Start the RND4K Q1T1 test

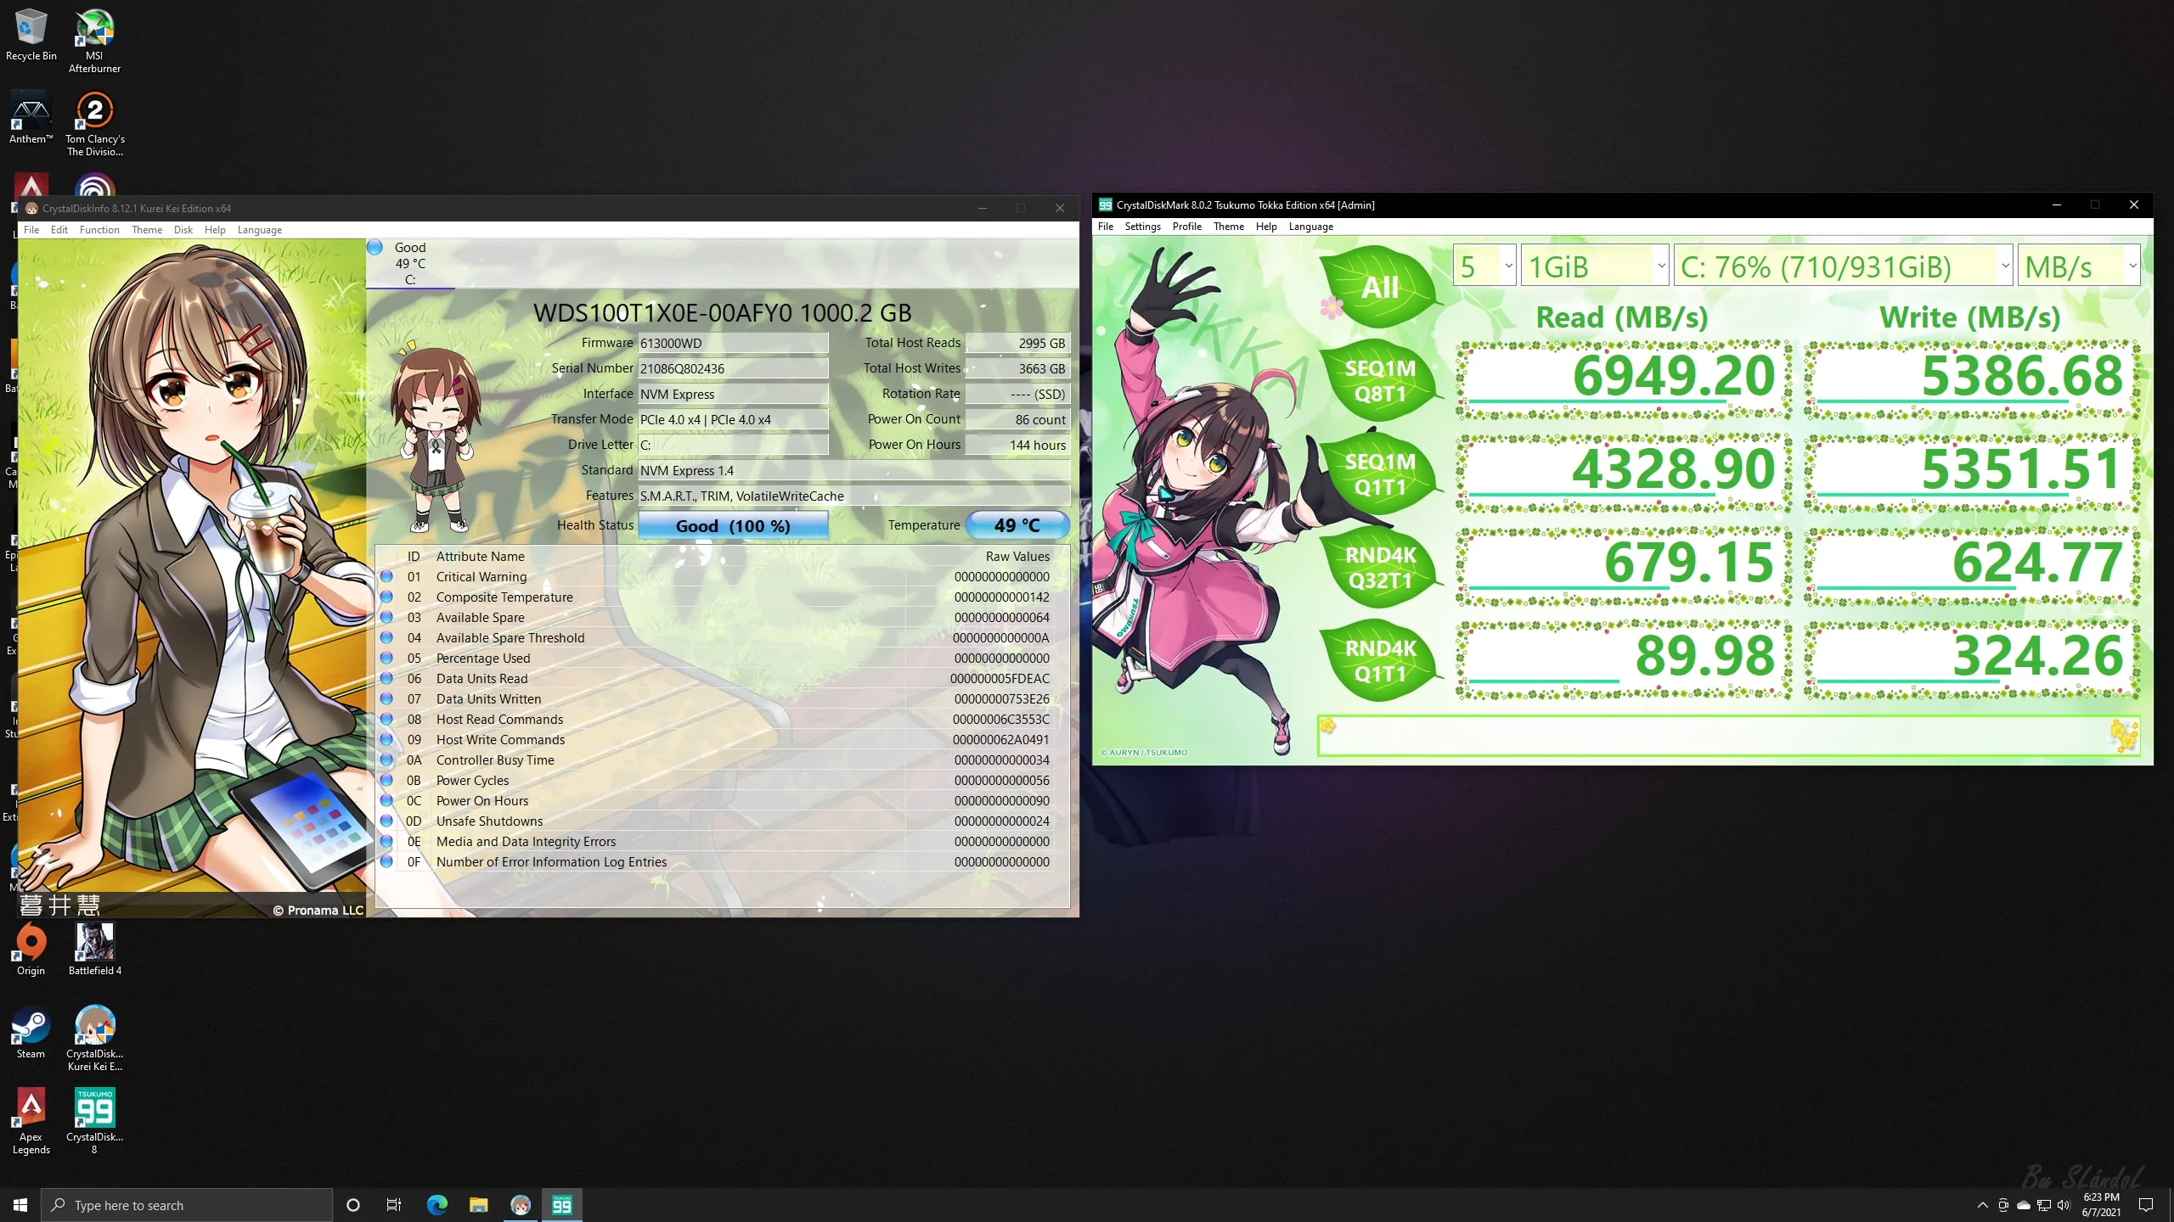[1379, 660]
